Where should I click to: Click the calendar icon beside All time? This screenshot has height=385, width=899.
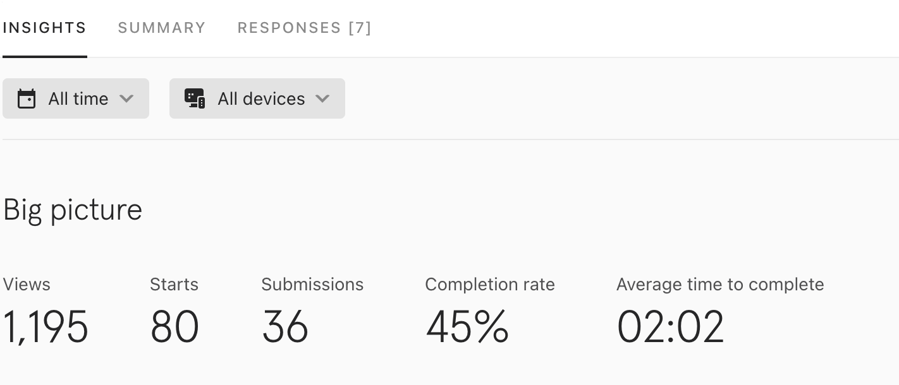click(27, 99)
